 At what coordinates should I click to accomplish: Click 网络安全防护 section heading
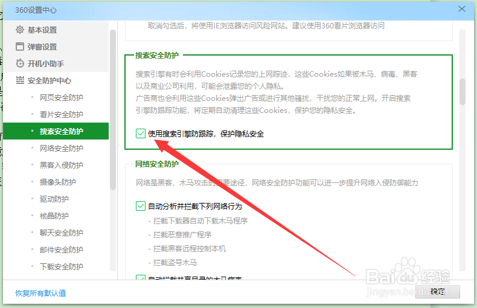[157, 164]
